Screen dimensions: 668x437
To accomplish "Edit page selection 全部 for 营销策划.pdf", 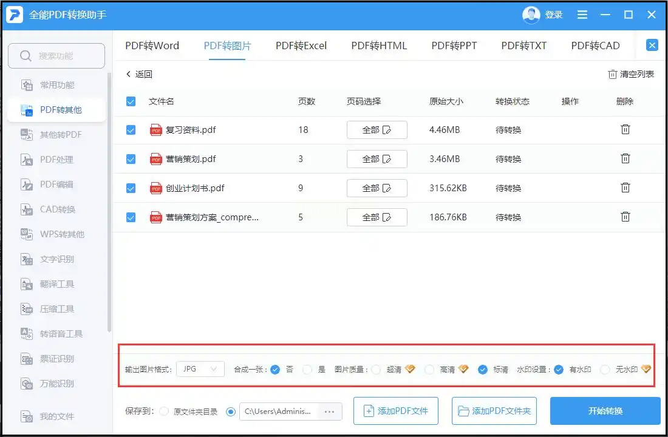I will (x=377, y=159).
